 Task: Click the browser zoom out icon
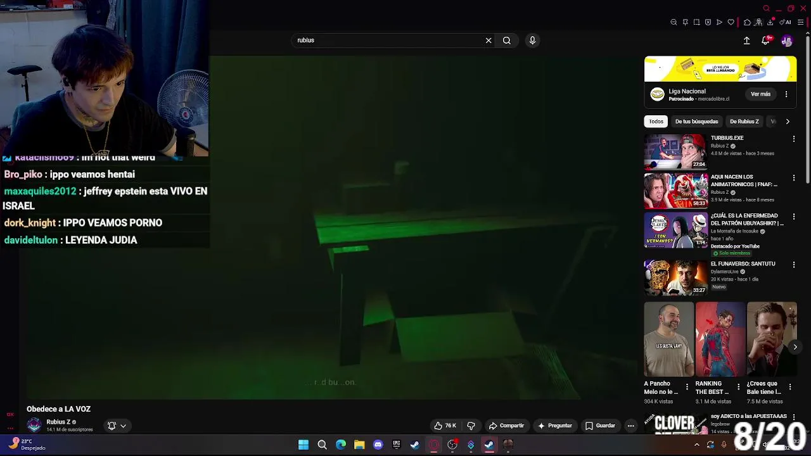(674, 22)
